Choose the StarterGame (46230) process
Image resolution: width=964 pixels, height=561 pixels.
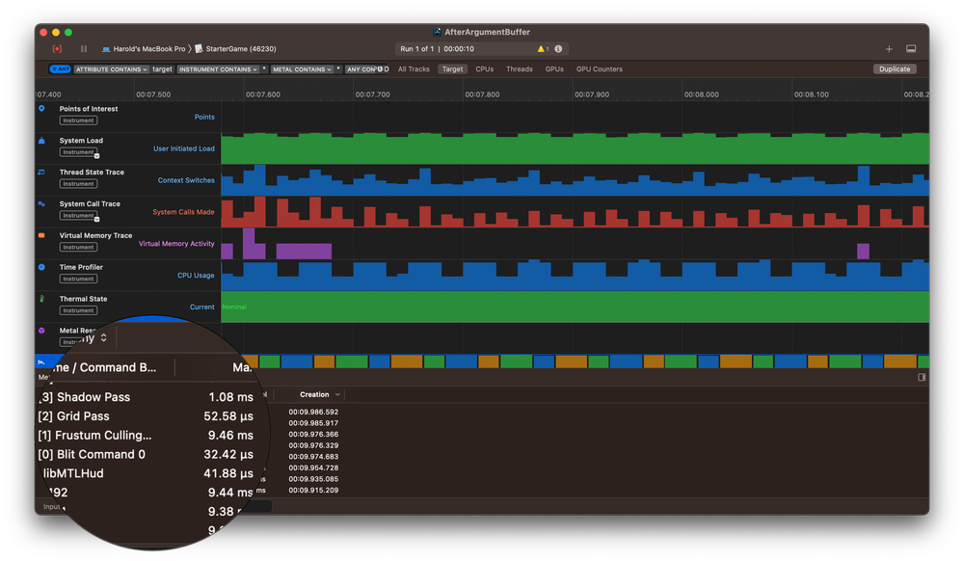240,48
